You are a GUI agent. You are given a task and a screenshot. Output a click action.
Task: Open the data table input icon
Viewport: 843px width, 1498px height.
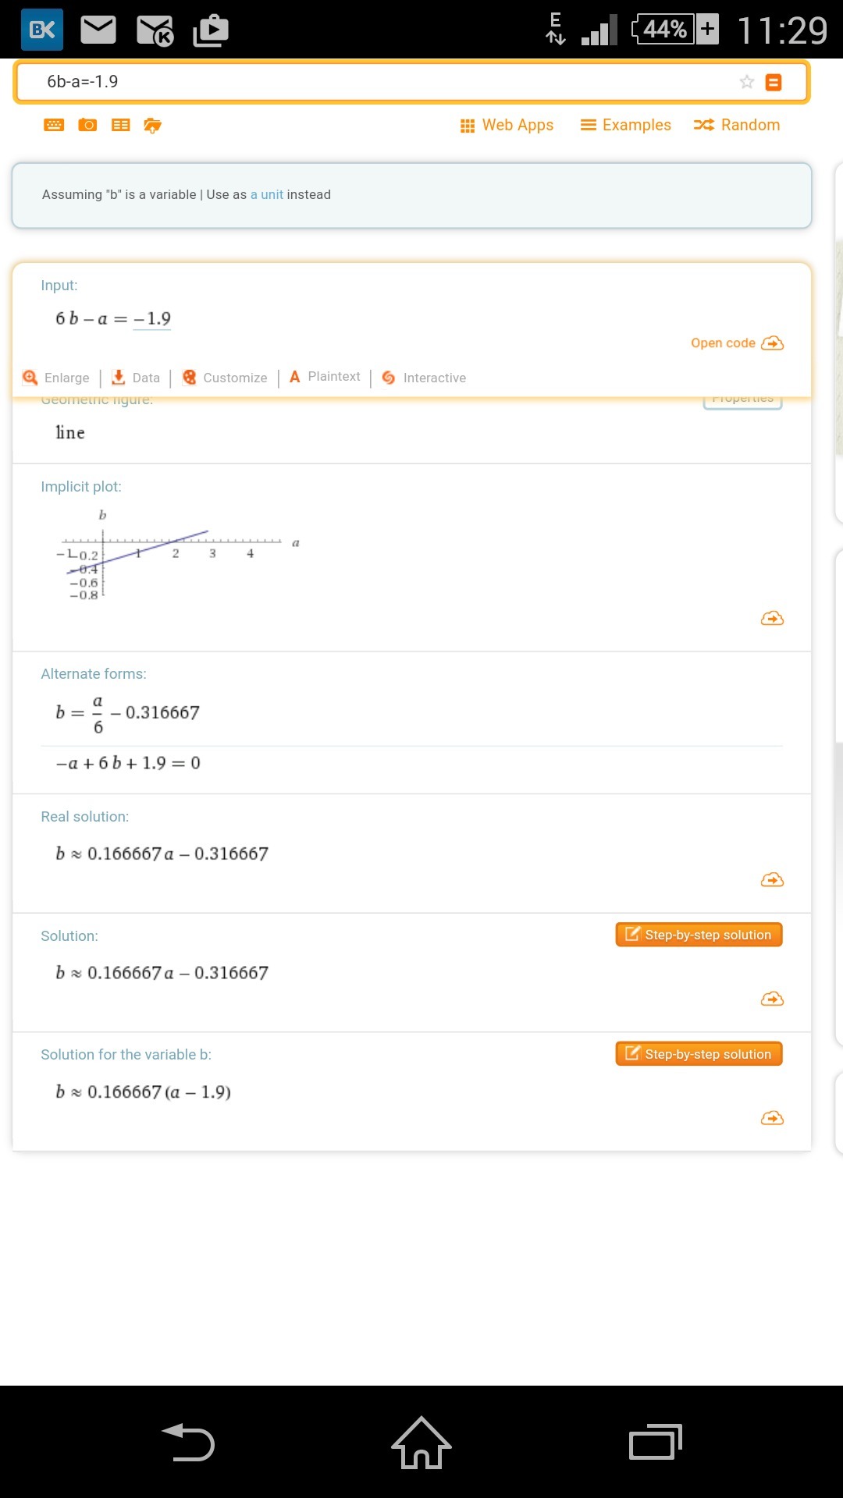pyautogui.click(x=120, y=124)
